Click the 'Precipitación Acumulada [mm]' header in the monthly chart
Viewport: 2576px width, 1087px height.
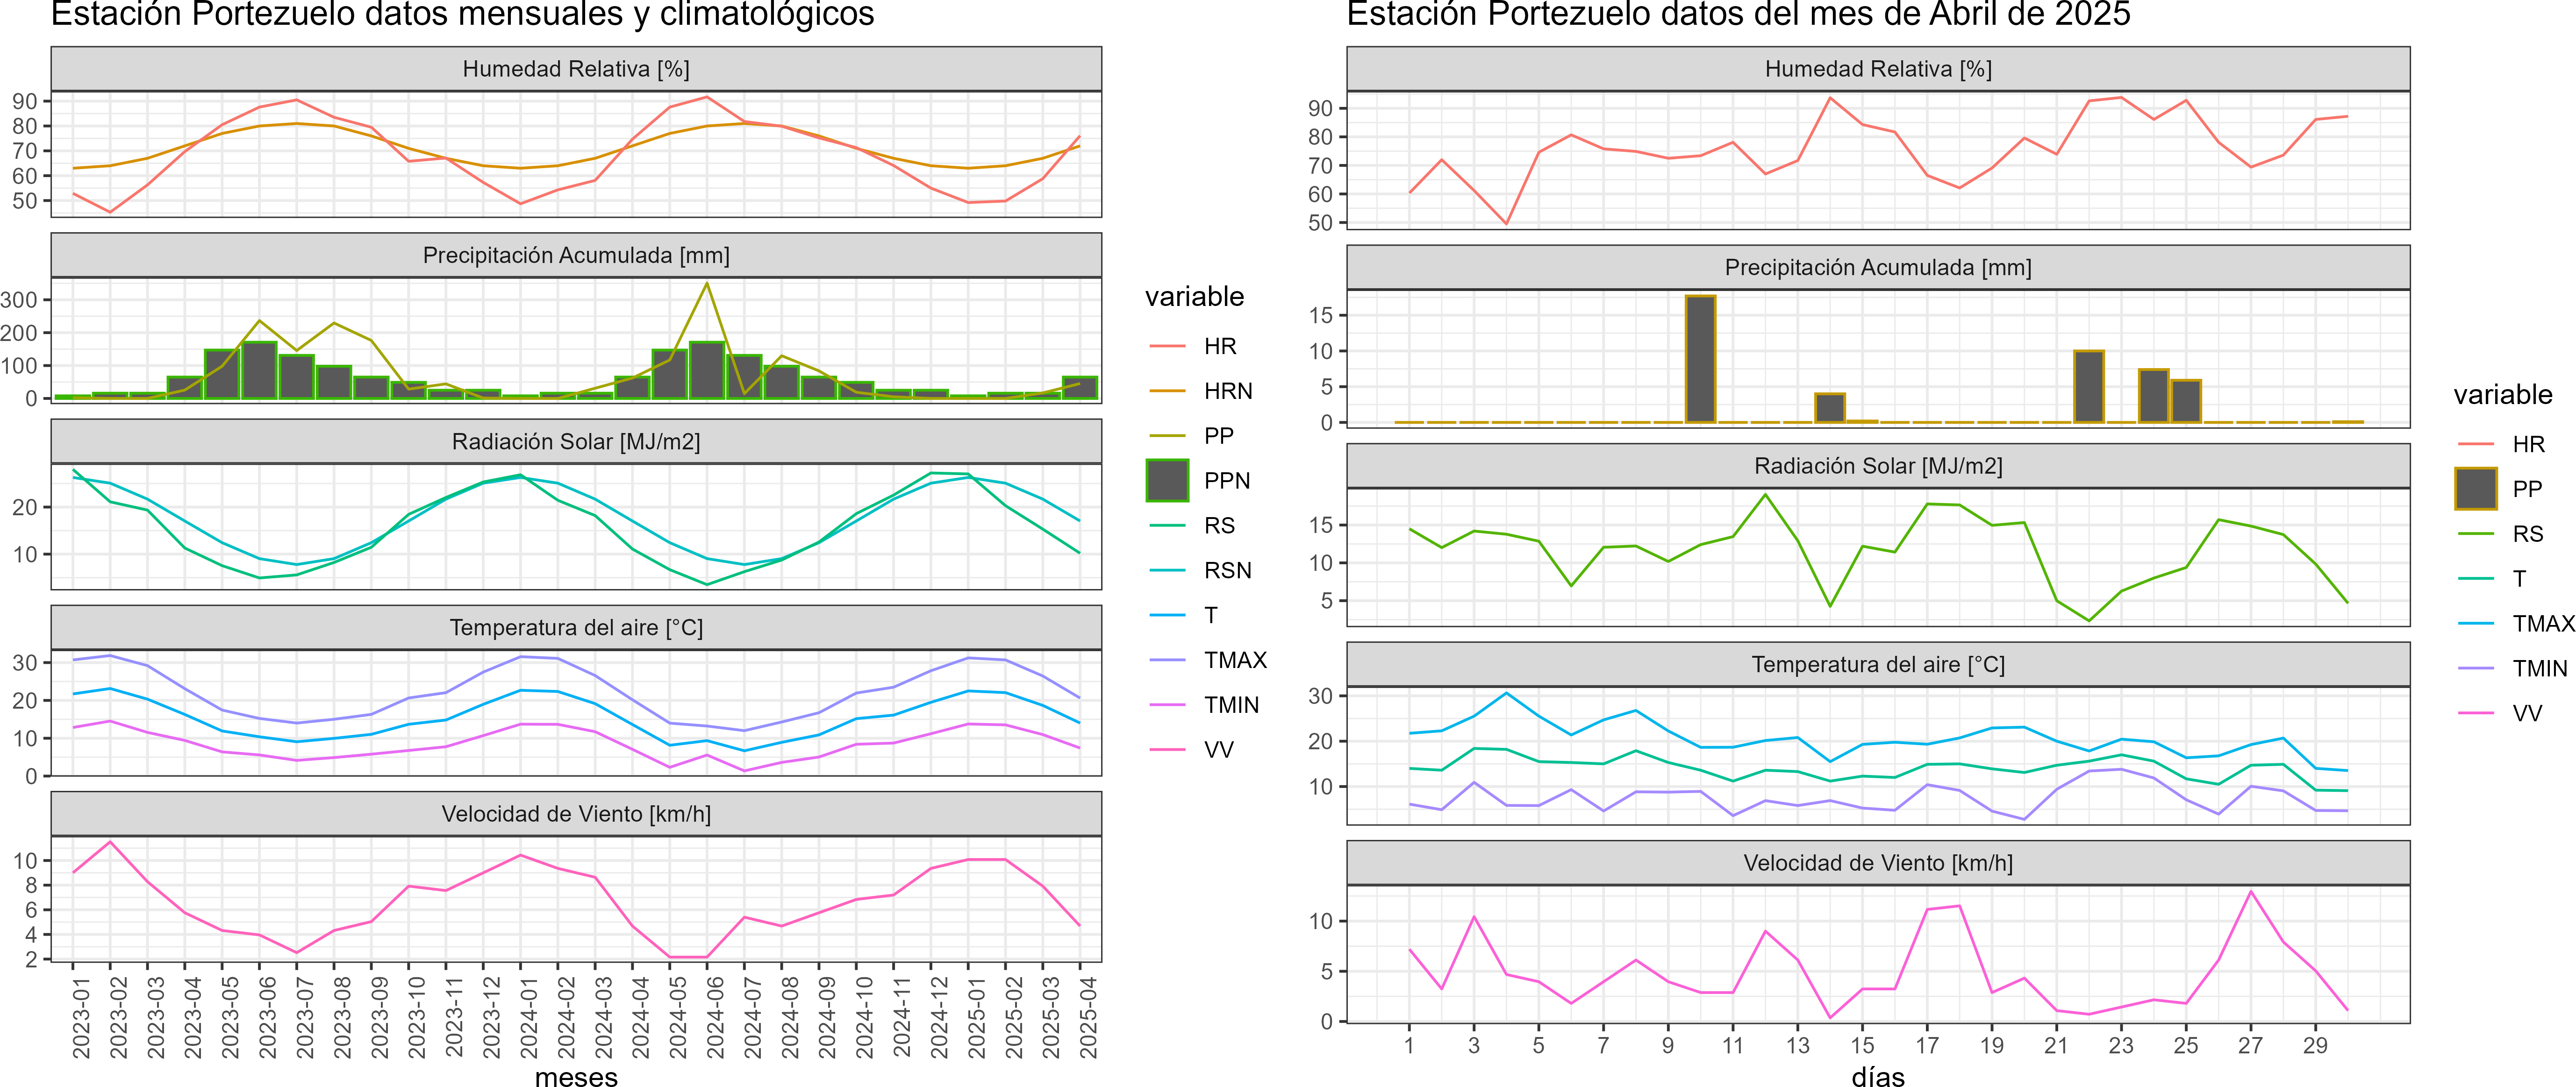click(576, 256)
